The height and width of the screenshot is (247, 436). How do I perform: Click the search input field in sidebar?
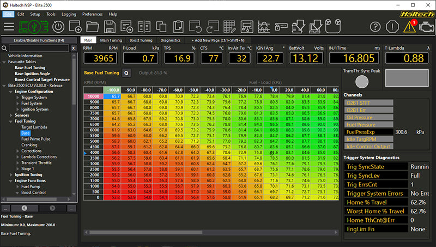tap(39, 49)
